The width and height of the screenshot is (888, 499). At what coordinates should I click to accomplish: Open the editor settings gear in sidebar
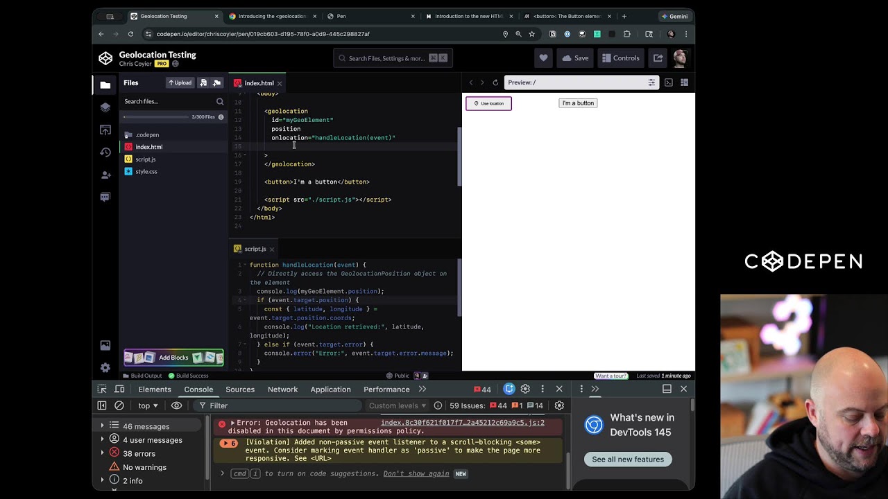[x=105, y=367]
